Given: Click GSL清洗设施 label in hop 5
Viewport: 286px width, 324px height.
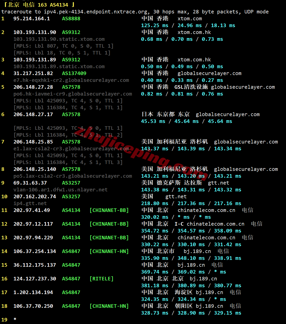Looking at the screenshot, I should (x=191, y=87).
